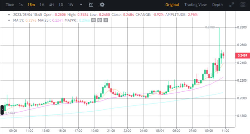This screenshot has height=134, width=250.
Task: Switch to 4H interval
Action: [51, 5]
